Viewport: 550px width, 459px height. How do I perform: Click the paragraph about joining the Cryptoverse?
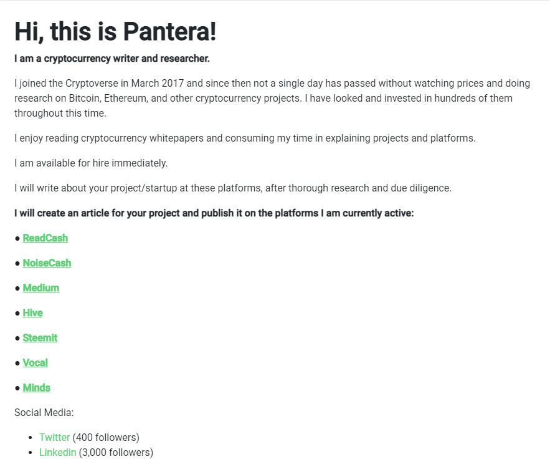272,98
